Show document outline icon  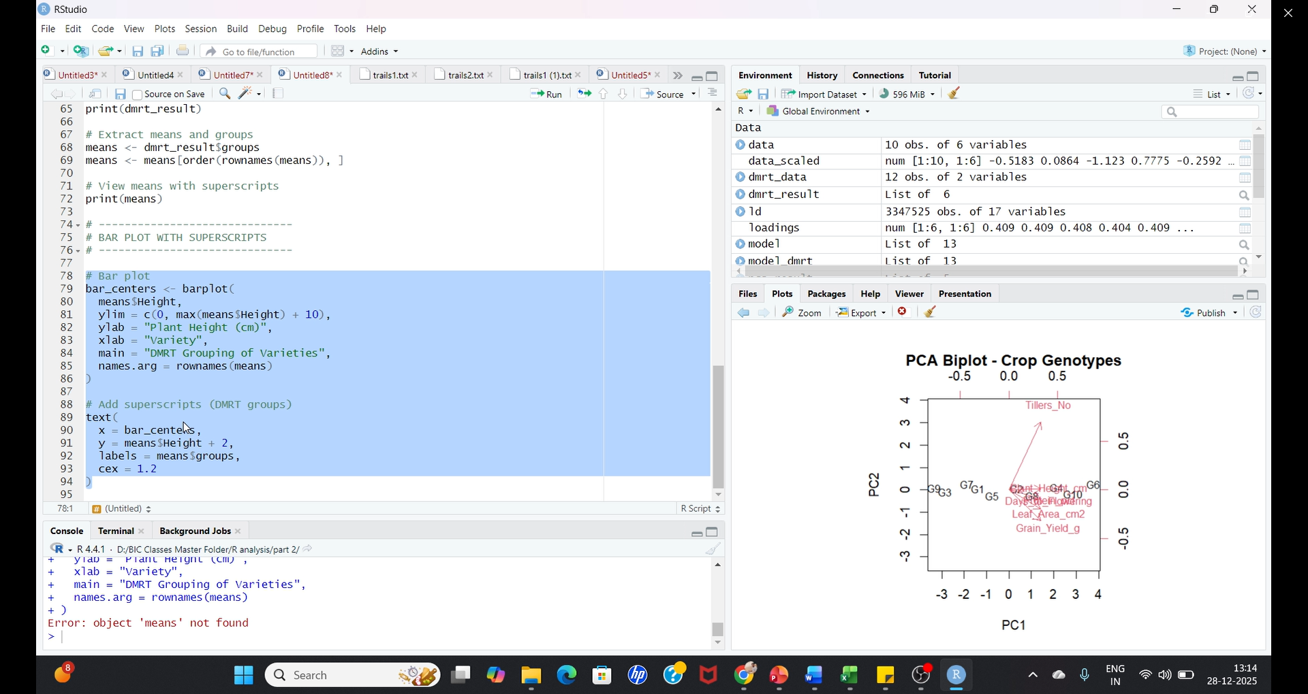coord(713,93)
